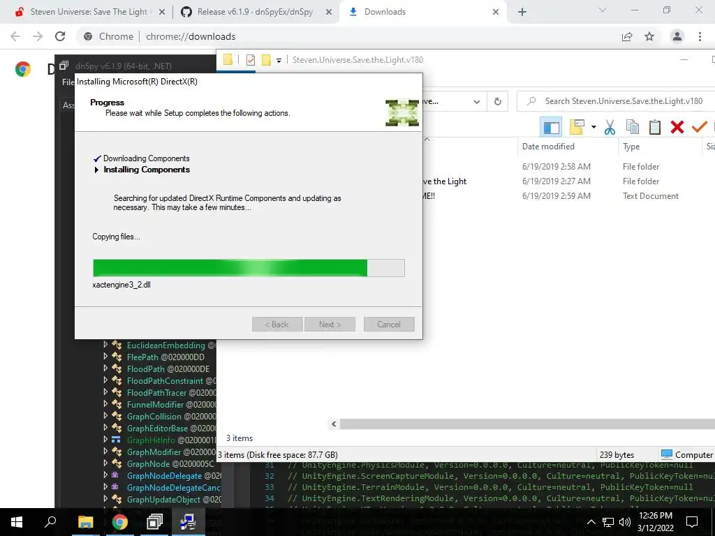Open folder options dropdown arrow in Explorer toolbar
This screenshot has width=715, height=536.
point(594,127)
